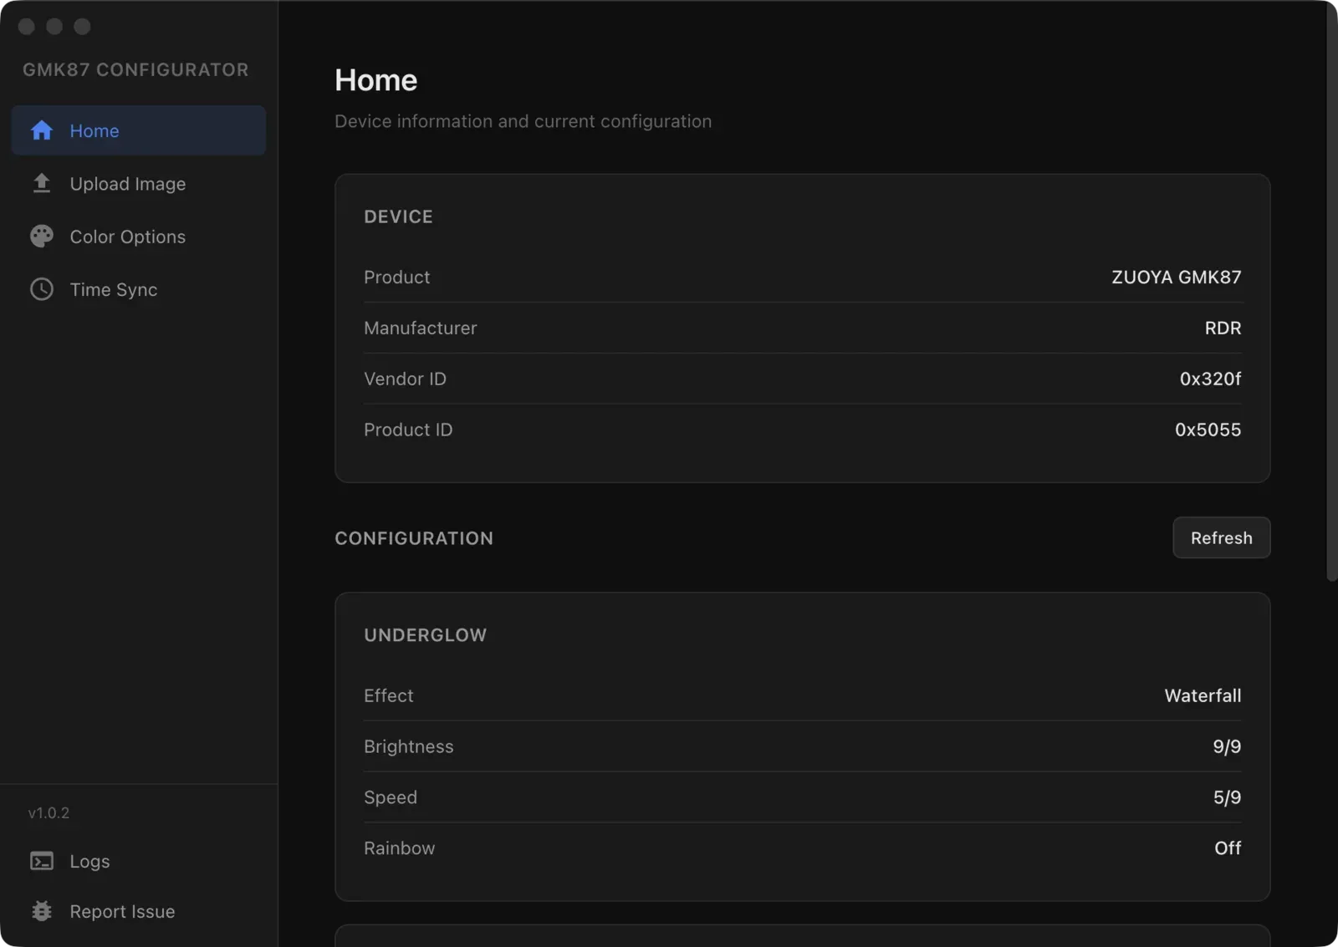Open the Logs link in sidebar
The height and width of the screenshot is (947, 1338).
click(x=139, y=861)
